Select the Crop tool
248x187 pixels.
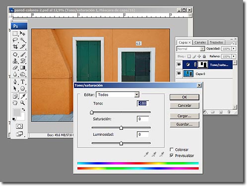pos(15,47)
